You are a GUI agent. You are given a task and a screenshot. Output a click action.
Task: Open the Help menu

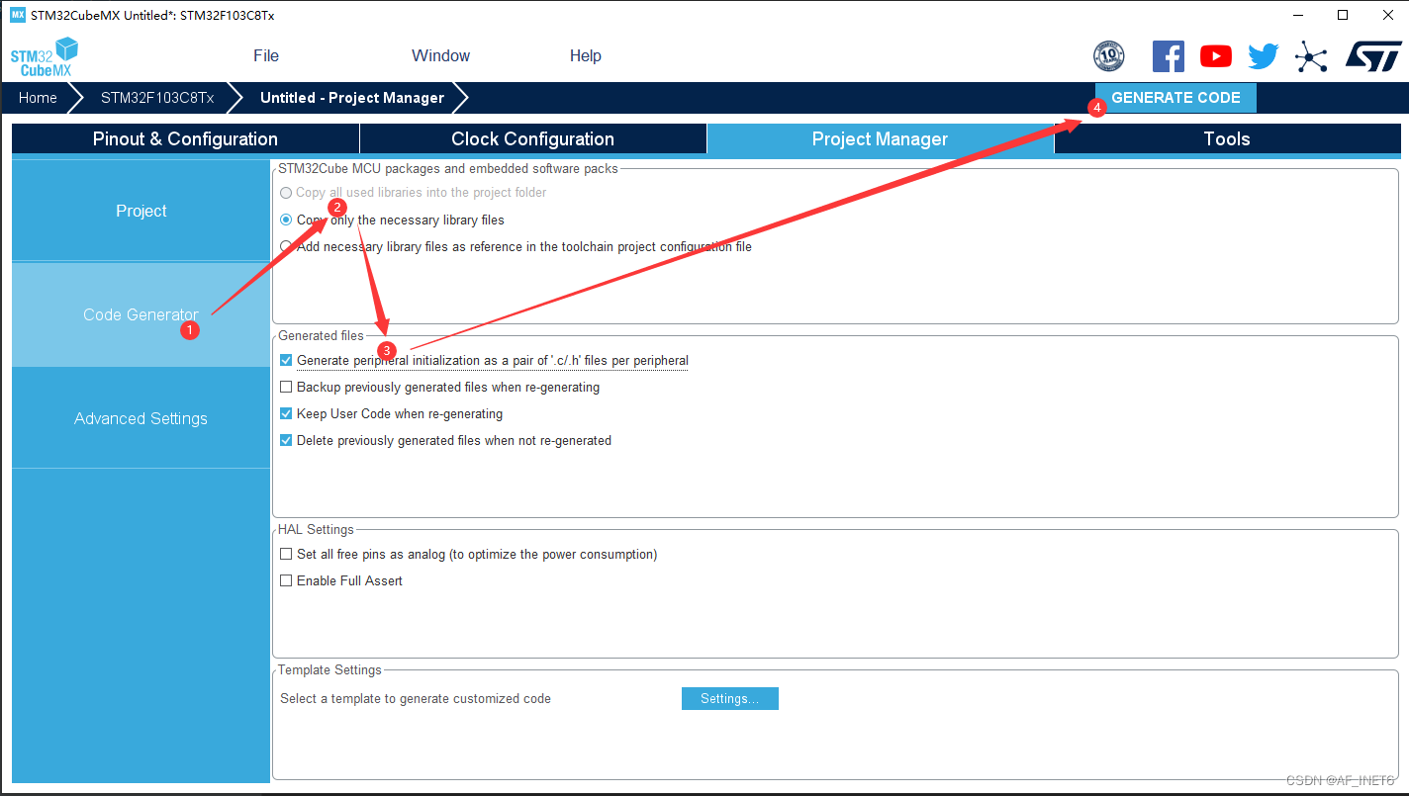point(585,55)
